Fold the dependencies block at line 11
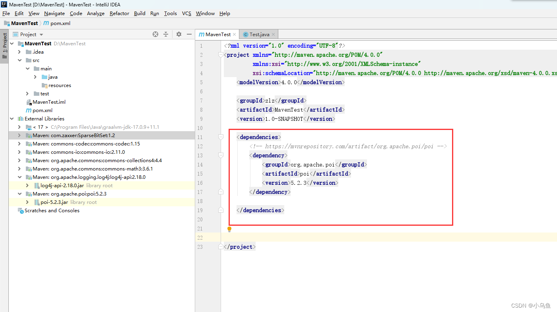557x312 pixels. click(x=221, y=137)
